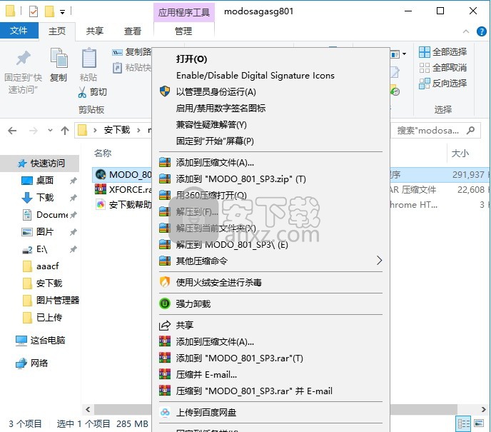Click the search magnifier icon

(x=470, y=131)
